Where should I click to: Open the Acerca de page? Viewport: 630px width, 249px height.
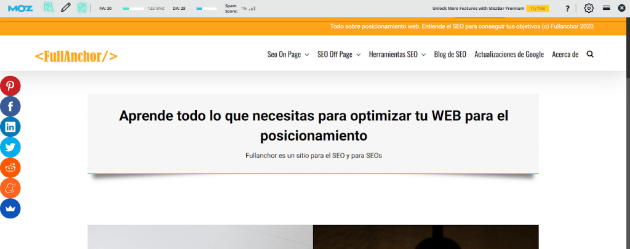(565, 55)
